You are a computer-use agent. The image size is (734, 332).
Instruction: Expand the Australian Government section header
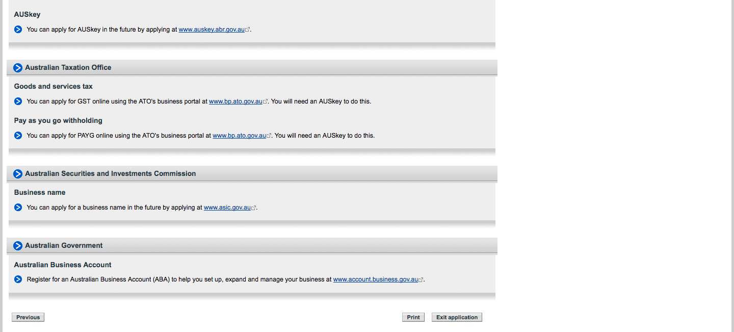(252, 245)
